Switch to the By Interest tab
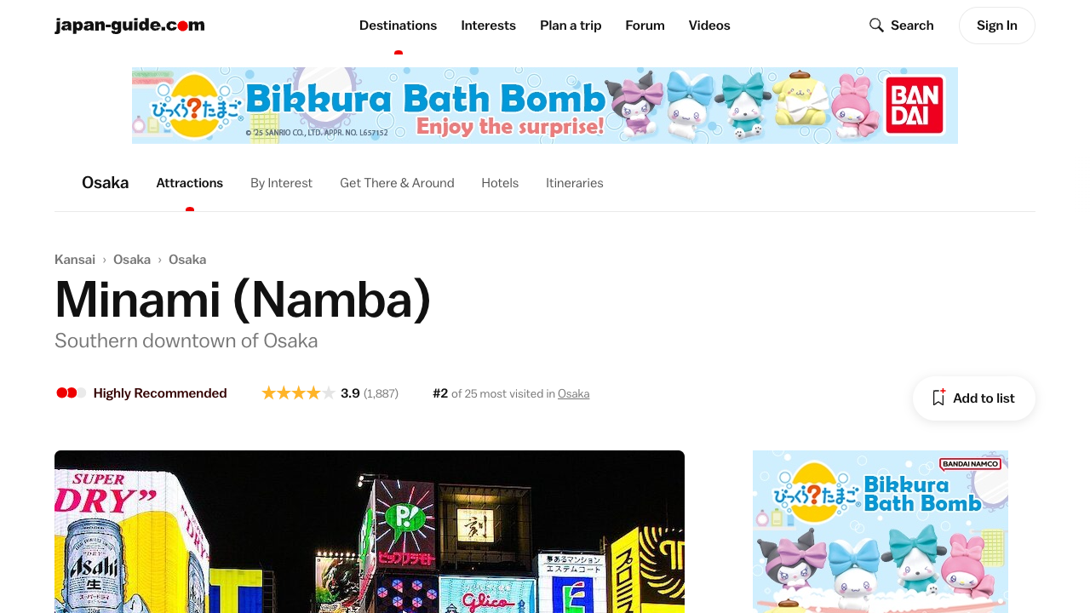The height and width of the screenshot is (613, 1090). [x=281, y=183]
